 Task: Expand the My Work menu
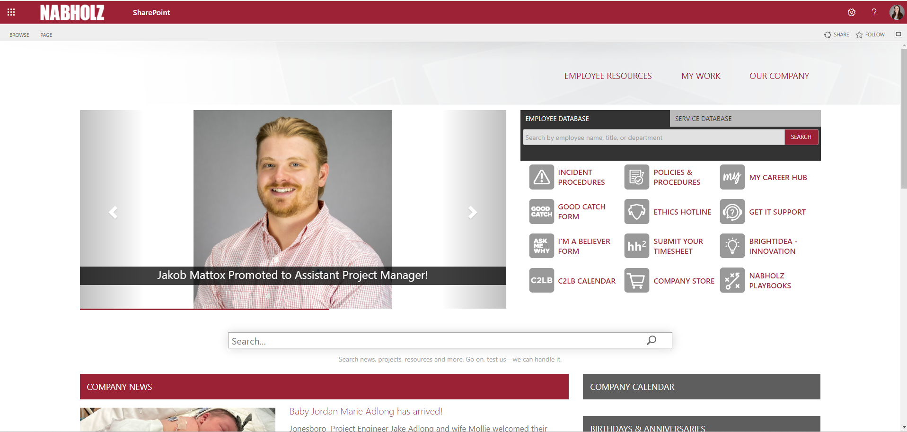click(700, 76)
